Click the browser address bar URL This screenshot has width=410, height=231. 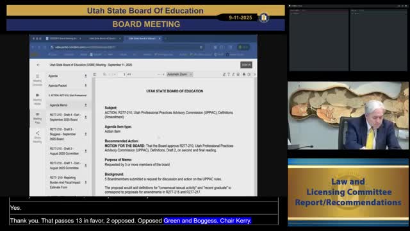(85, 47)
